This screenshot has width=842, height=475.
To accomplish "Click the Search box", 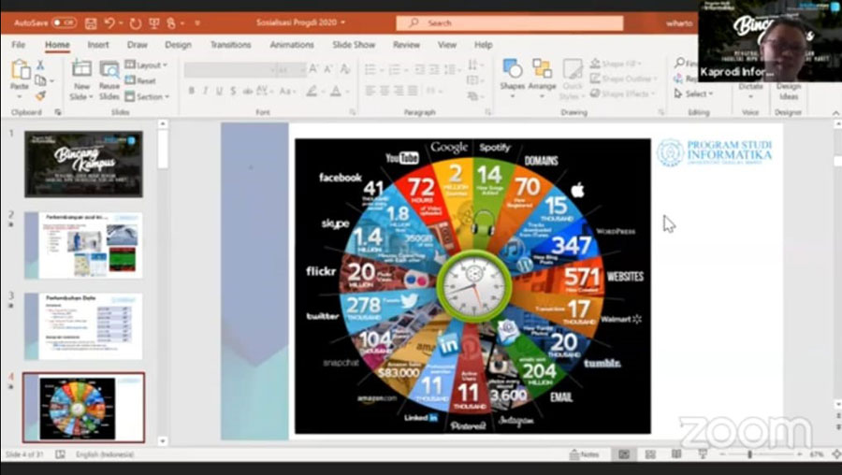I will (510, 23).
